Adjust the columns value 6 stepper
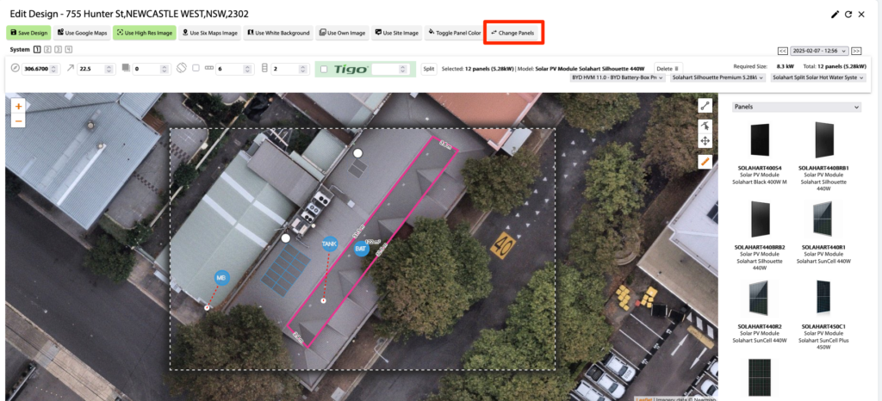The image size is (882, 401). [x=249, y=69]
